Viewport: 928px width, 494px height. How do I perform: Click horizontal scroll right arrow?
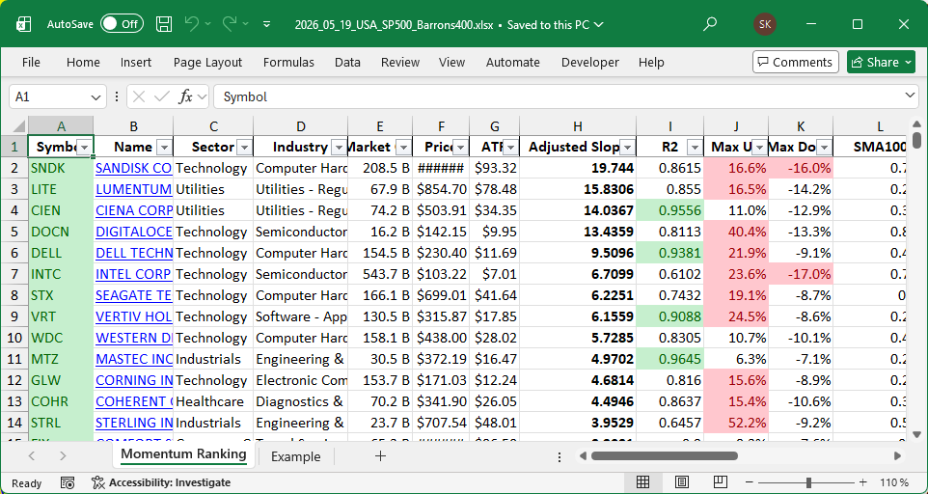(x=897, y=455)
